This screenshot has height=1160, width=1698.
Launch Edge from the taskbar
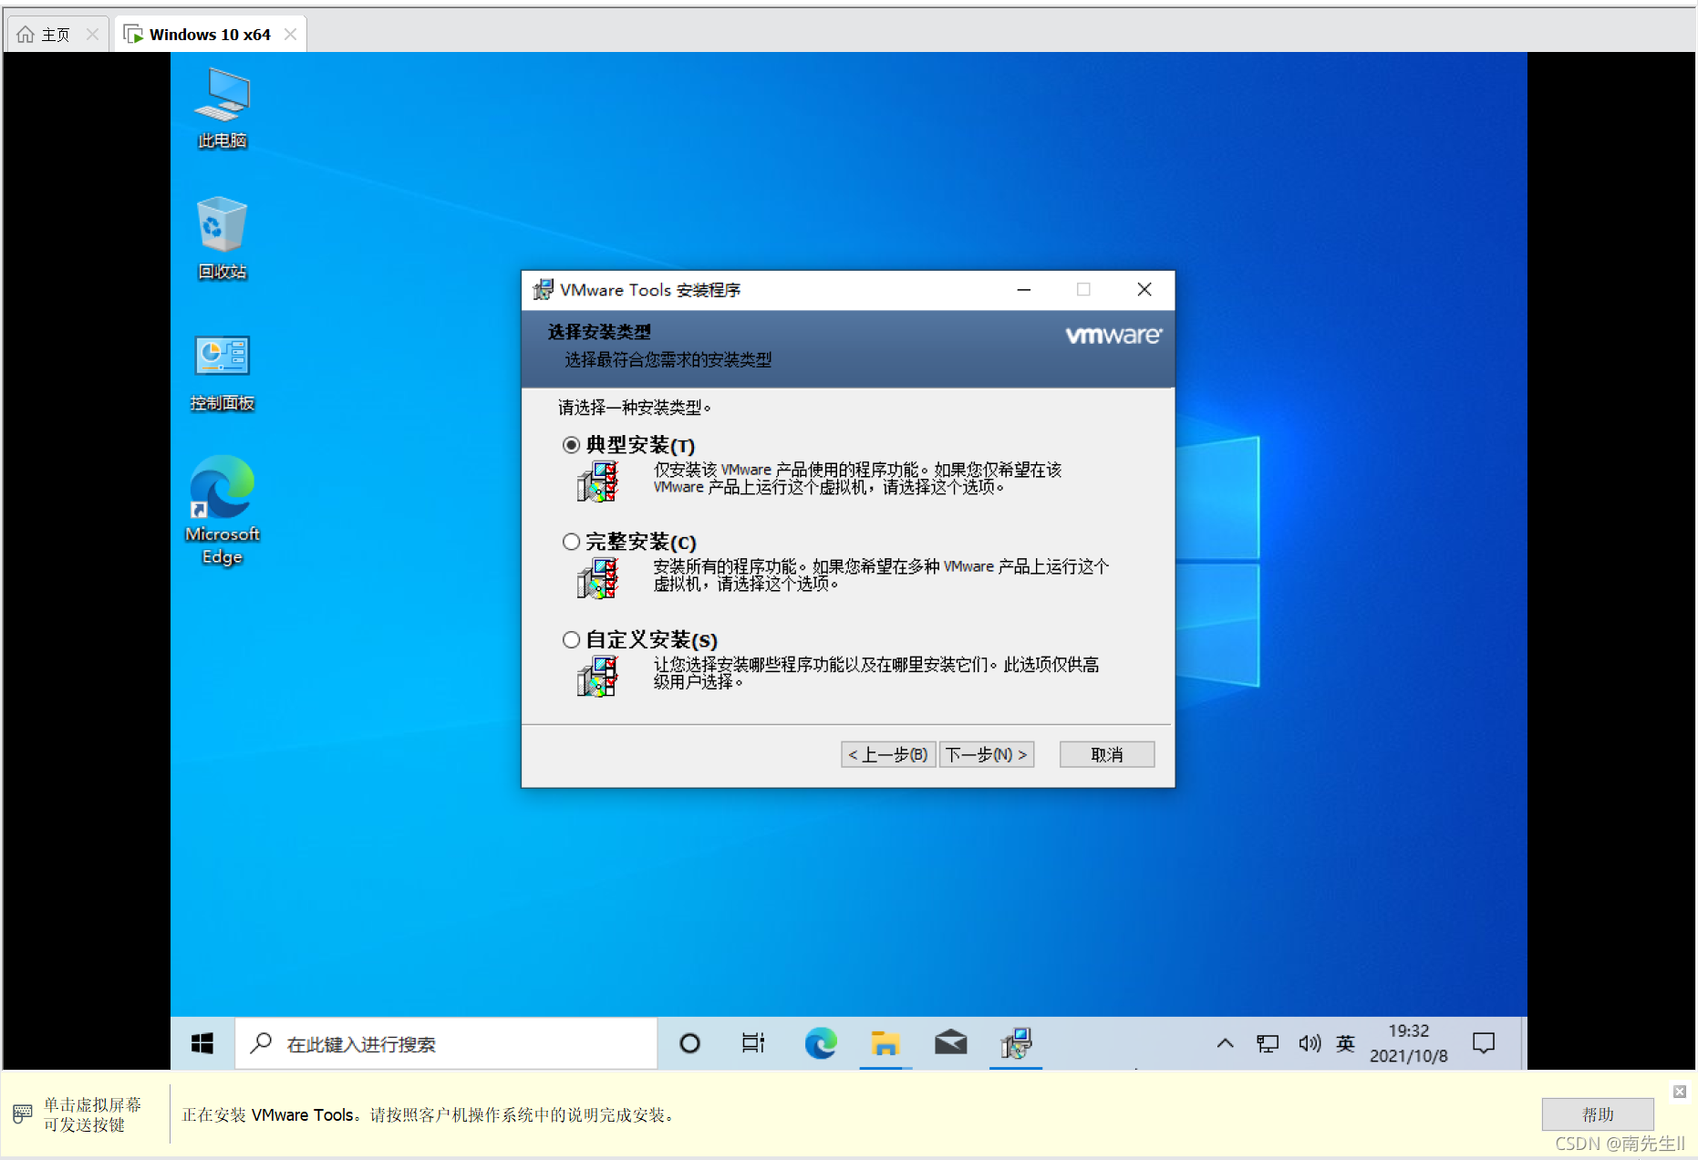pos(821,1043)
